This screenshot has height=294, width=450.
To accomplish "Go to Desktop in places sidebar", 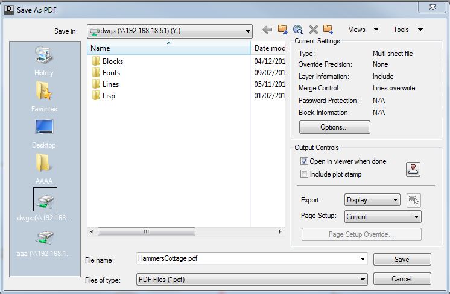I will (44, 134).
